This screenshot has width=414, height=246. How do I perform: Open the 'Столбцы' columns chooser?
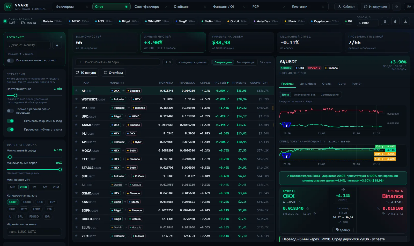(113, 73)
